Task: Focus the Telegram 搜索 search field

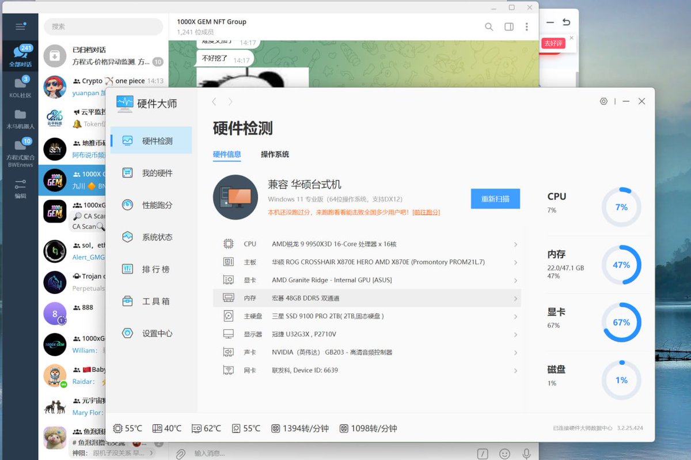Action: [x=104, y=27]
